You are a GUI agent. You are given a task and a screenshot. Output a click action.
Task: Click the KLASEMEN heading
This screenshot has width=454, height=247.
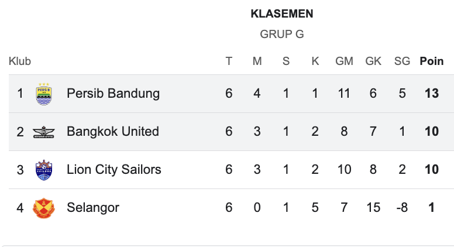click(282, 13)
